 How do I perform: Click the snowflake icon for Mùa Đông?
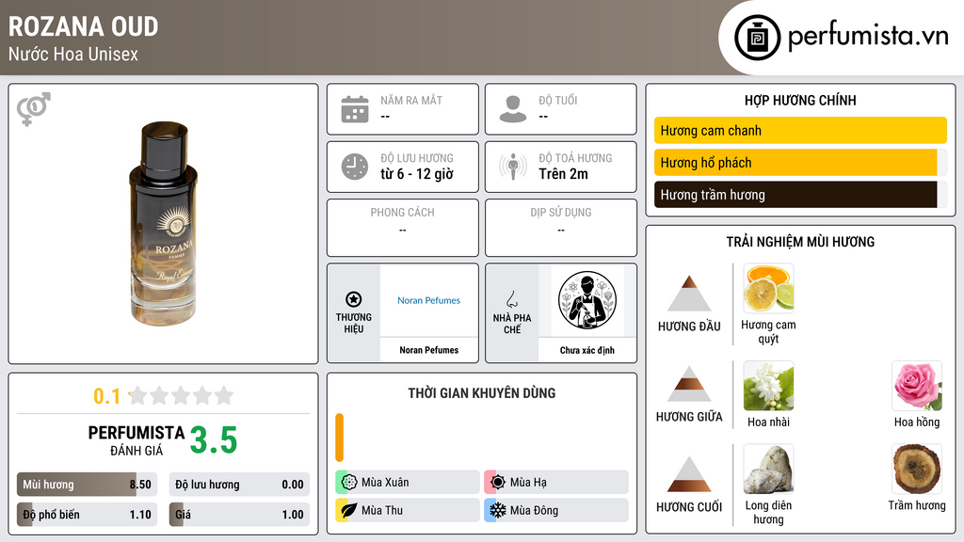click(x=498, y=510)
